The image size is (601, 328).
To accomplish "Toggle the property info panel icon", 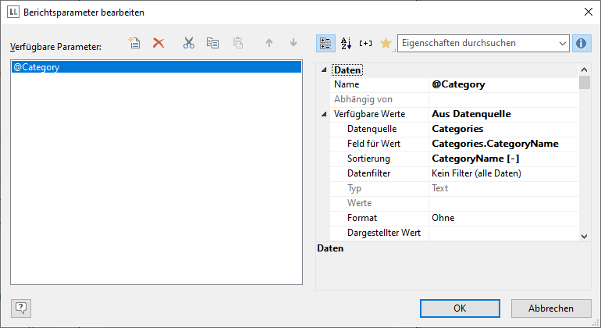I will coord(581,43).
